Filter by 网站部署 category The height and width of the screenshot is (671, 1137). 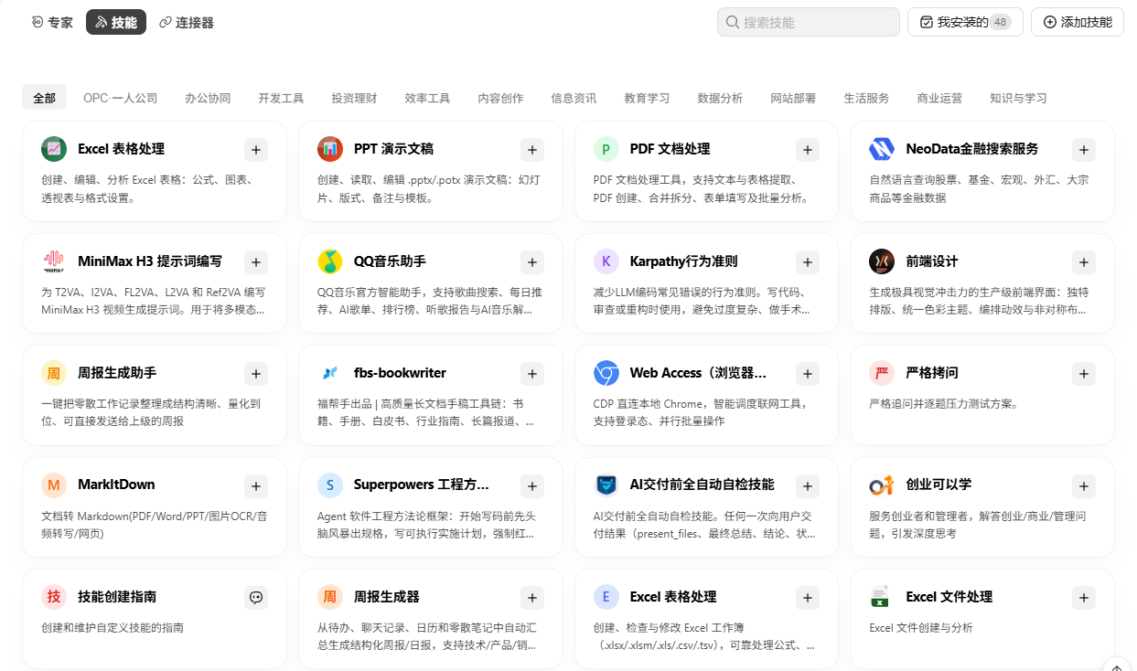(793, 98)
